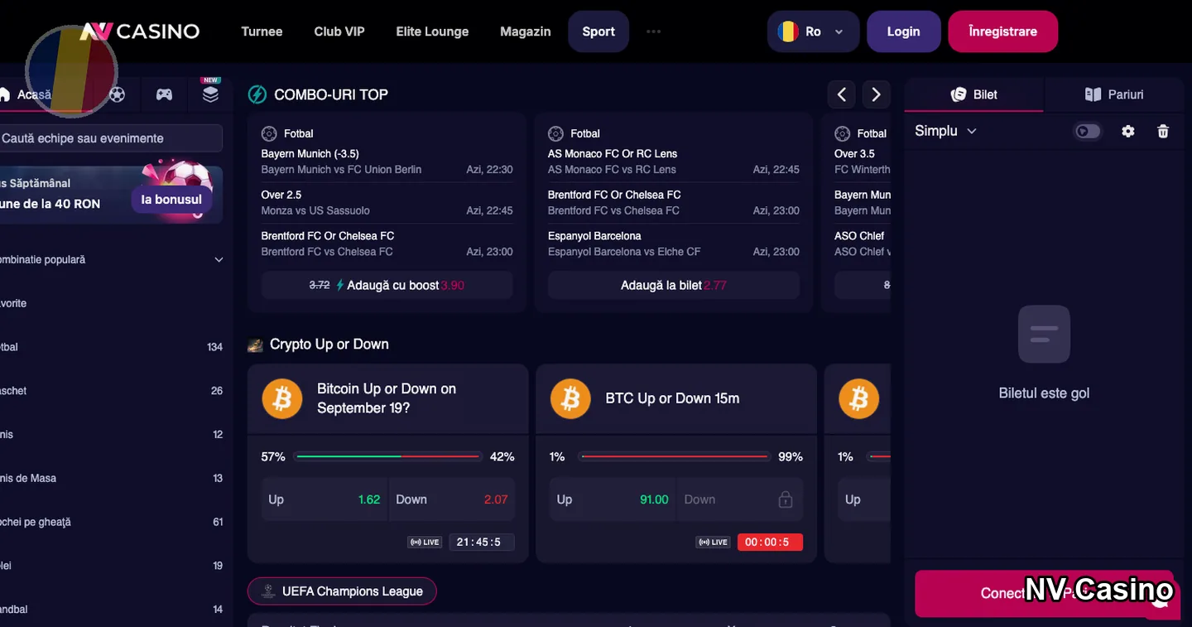Click the 21:45:5 countdown timer
The image size is (1192, 627).
click(481, 543)
